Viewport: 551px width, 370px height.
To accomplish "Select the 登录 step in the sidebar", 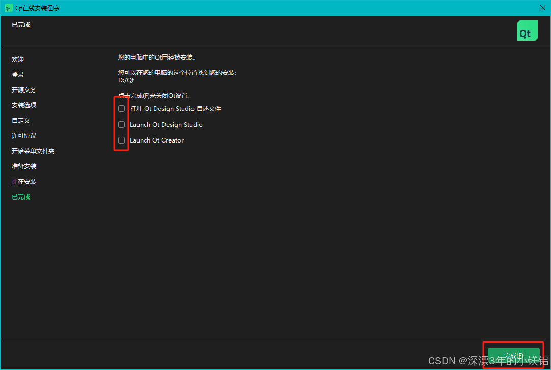I will (18, 75).
